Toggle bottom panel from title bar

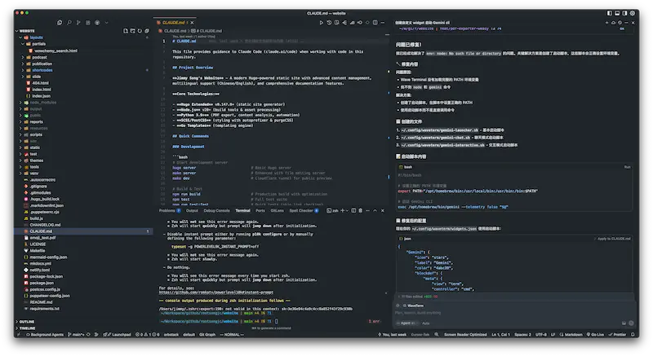coord(617,13)
